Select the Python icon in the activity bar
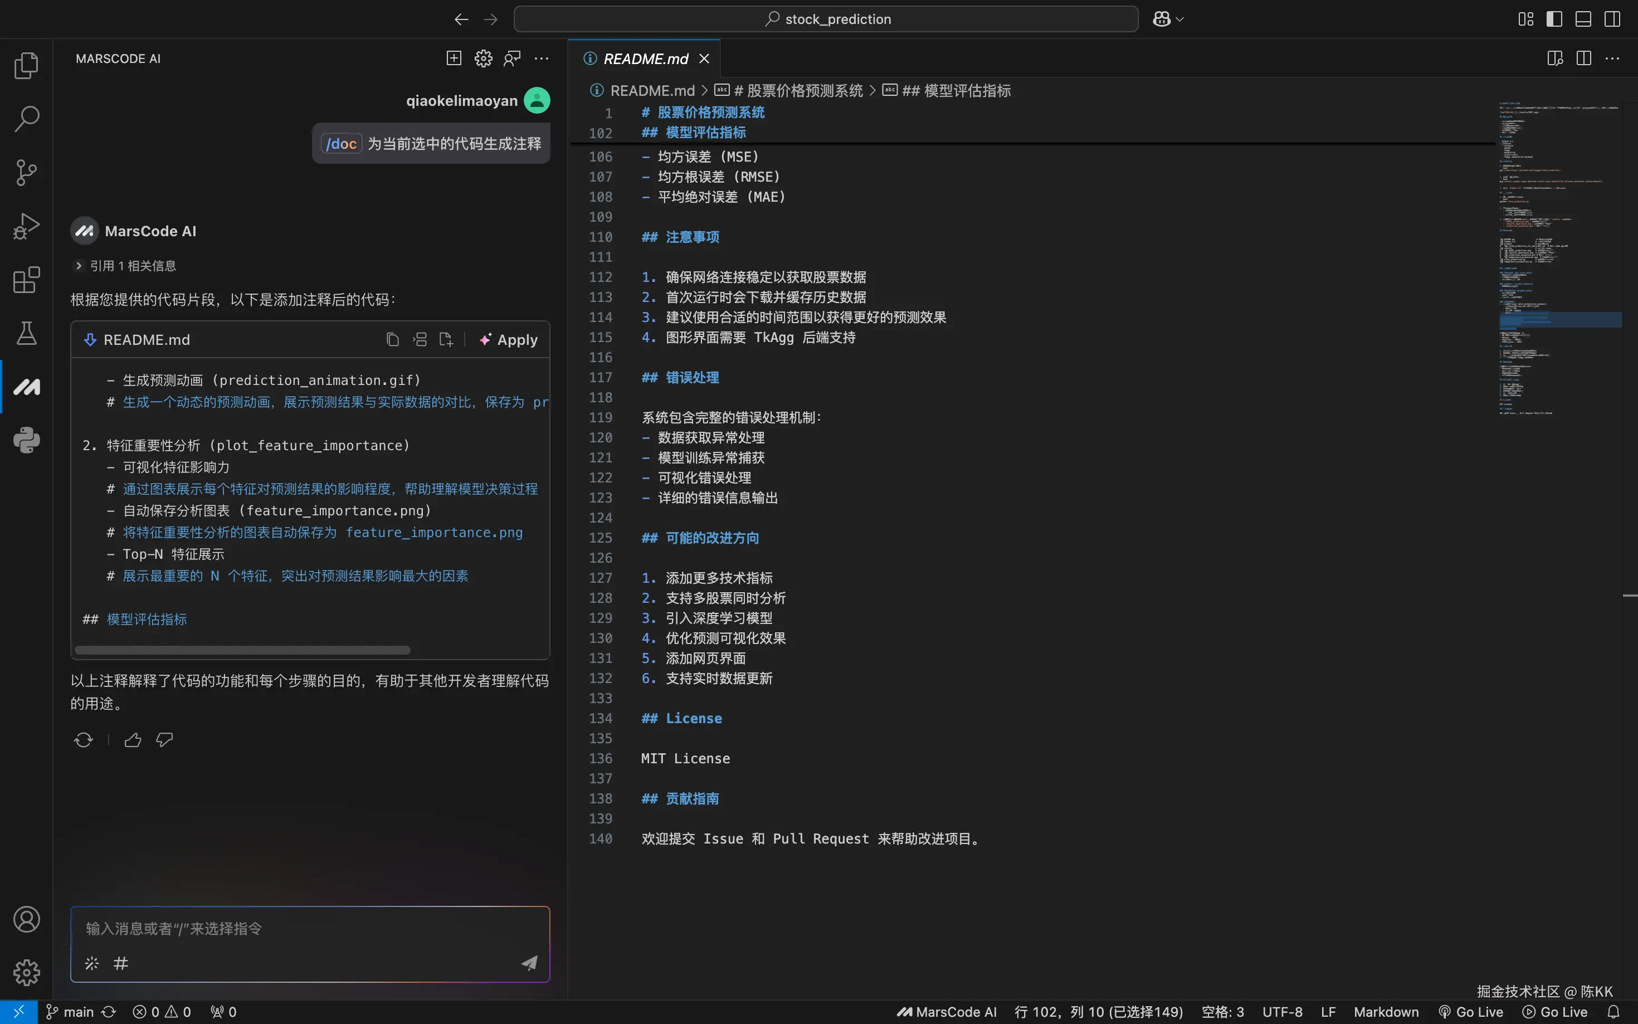Screen dimensions: 1638x1024 click(x=26, y=440)
